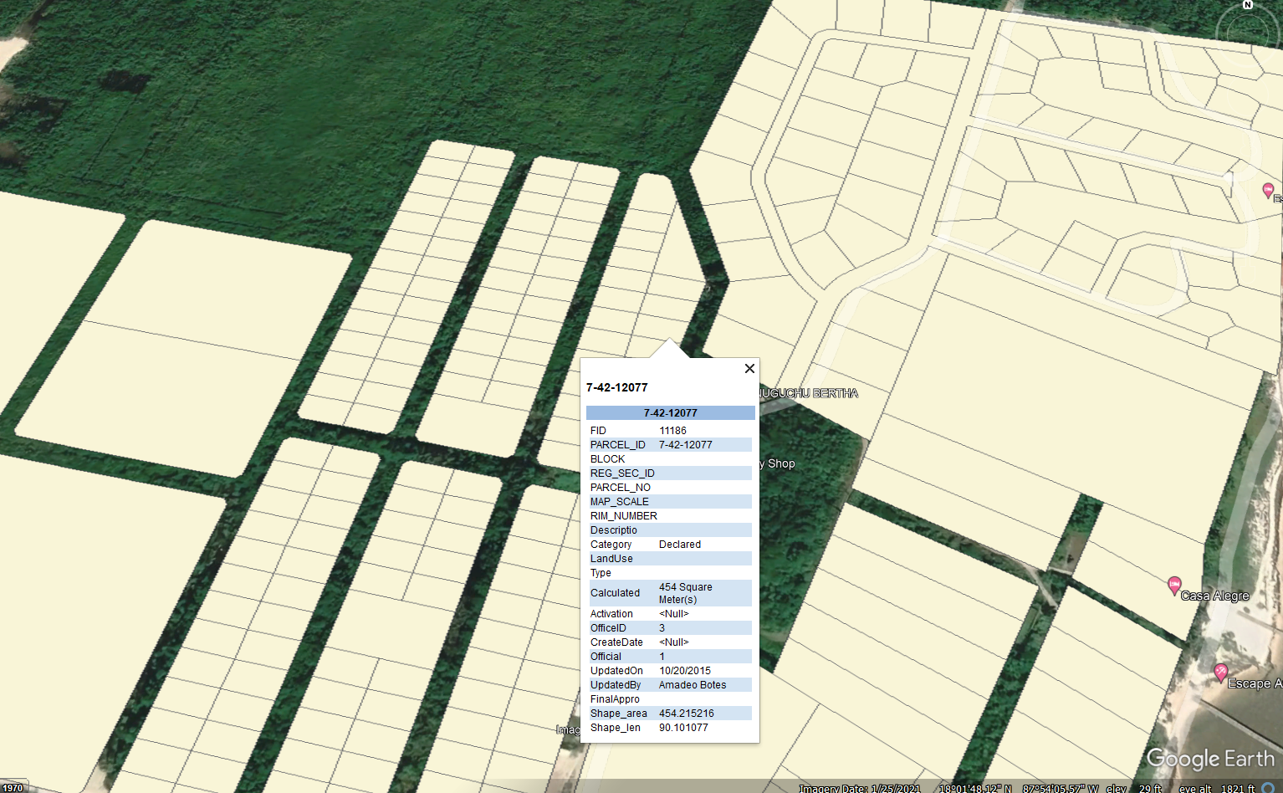Click the Google Earth logo watermark
This screenshot has height=793, width=1283.
coord(1209,759)
